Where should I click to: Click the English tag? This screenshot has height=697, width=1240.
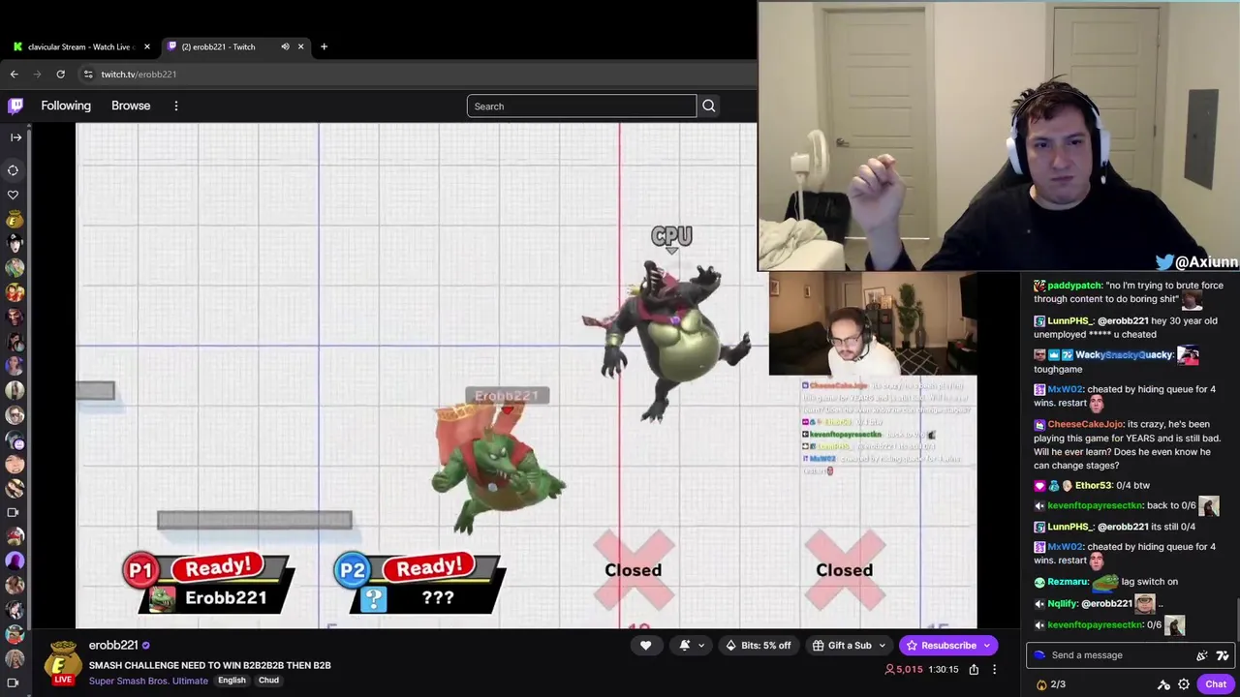click(x=232, y=681)
